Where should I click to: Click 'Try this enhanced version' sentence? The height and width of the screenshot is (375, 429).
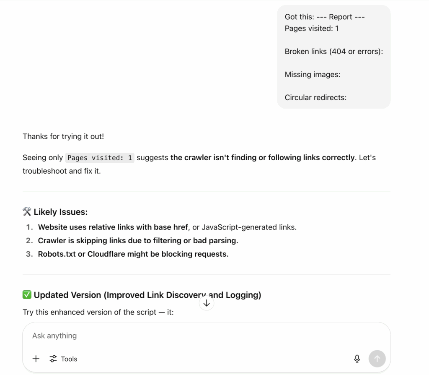click(98, 312)
